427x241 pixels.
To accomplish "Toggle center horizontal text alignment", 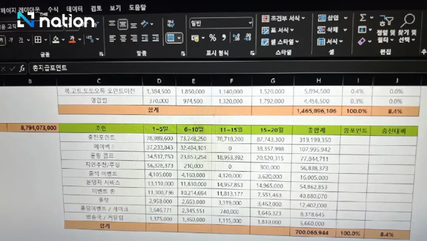I will (123, 38).
